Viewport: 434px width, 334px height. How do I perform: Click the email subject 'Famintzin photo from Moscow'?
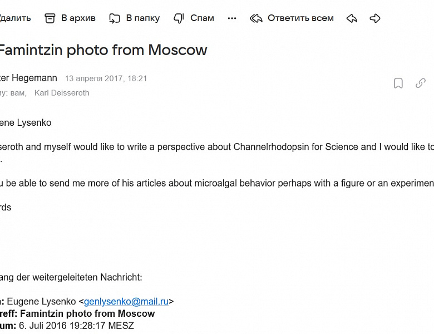[103, 50]
